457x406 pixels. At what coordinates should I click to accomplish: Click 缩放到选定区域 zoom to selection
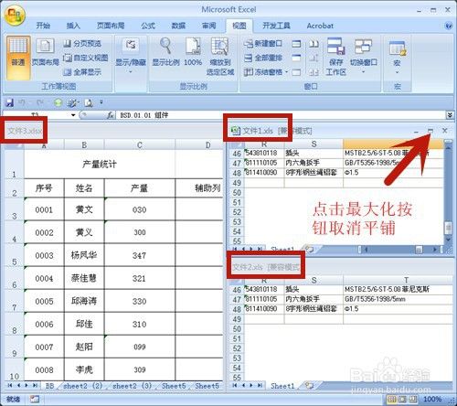220,57
